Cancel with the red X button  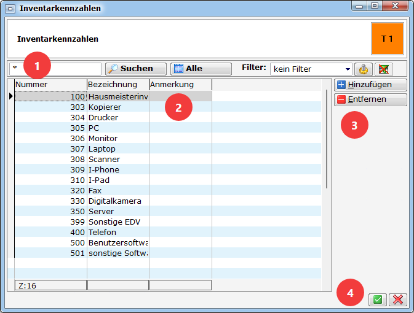click(398, 299)
